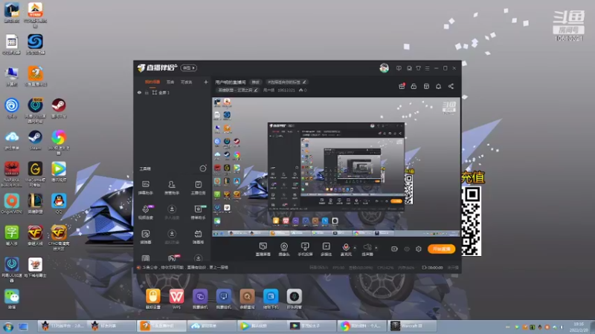Open the 弹幕助手 tool in the toolbox
This screenshot has width=595, height=334.
(145, 187)
